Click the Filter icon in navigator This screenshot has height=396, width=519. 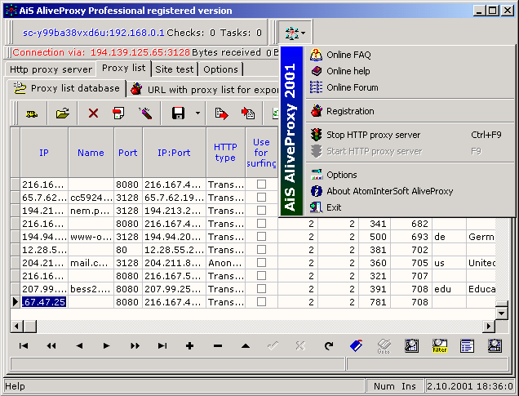tap(440, 346)
